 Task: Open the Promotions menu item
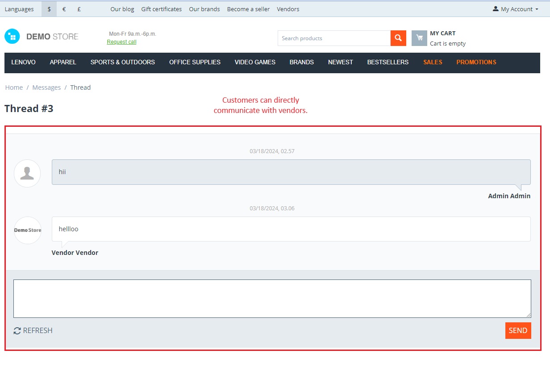476,62
